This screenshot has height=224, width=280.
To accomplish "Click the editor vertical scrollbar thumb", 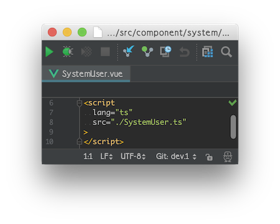I will [233, 127].
